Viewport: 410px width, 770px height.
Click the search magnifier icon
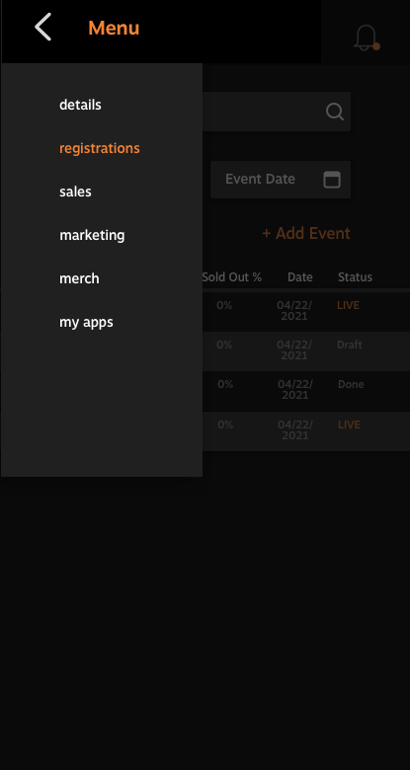click(x=335, y=112)
